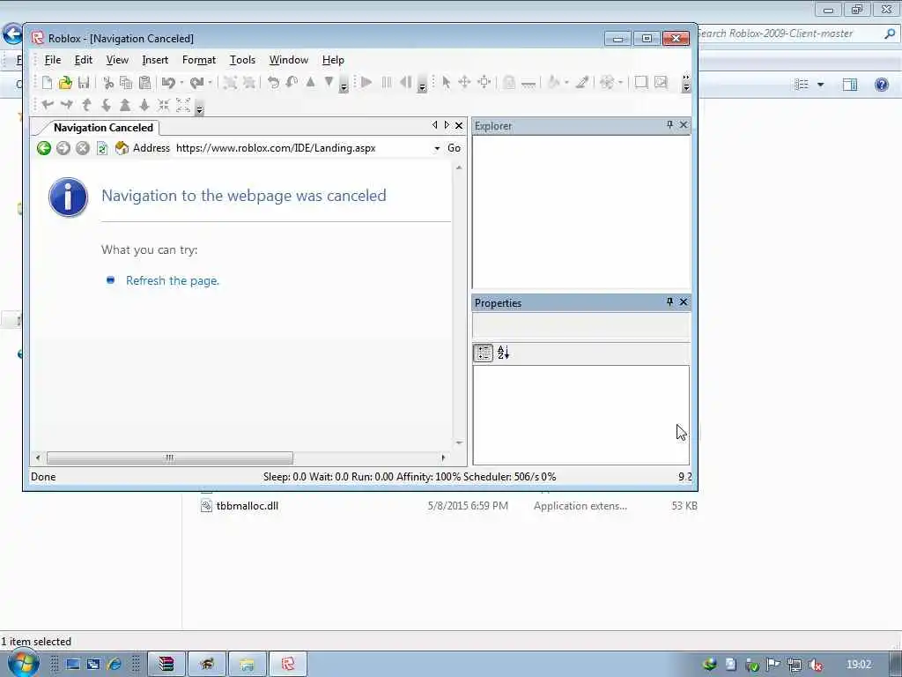This screenshot has width=902, height=677.
Task: Open the Help menu in Roblox
Action: 333,60
